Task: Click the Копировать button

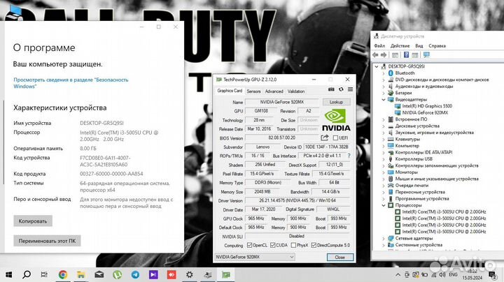Action: 33,221
